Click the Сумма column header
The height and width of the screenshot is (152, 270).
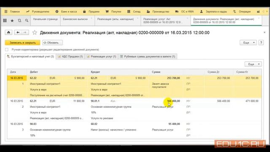pyautogui.click(x=166, y=72)
